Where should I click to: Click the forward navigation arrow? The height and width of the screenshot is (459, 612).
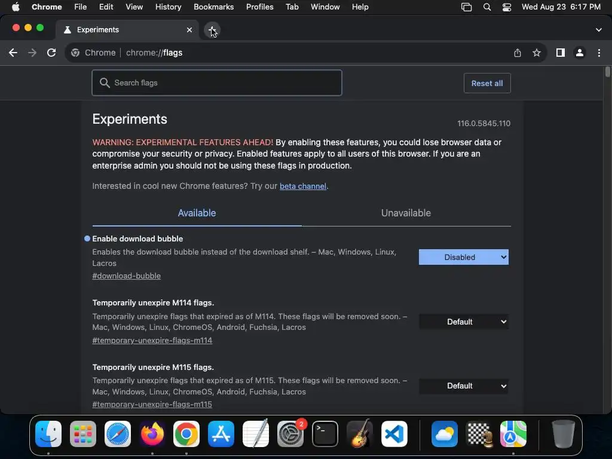coord(32,53)
